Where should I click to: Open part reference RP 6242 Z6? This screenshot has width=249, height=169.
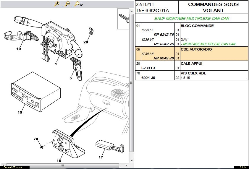tap(164, 58)
